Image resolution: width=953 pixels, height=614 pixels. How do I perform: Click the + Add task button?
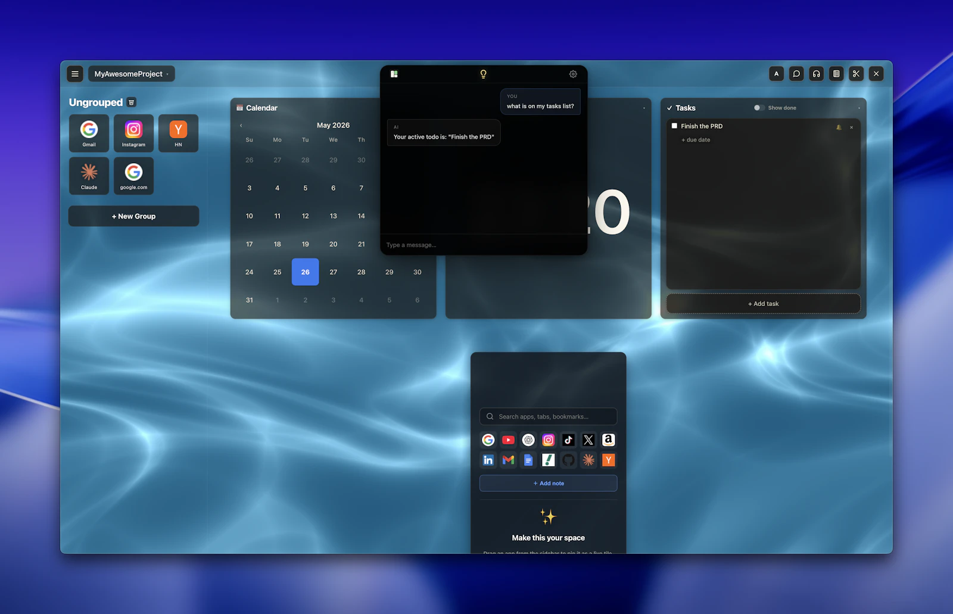coord(763,304)
